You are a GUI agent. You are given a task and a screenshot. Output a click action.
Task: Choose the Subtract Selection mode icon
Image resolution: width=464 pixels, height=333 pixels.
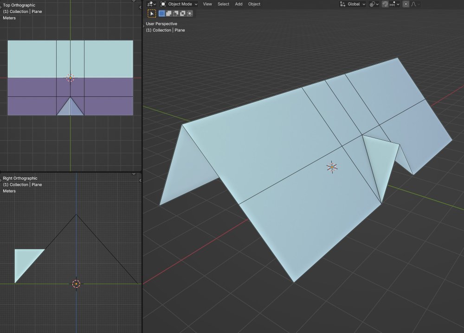point(176,14)
